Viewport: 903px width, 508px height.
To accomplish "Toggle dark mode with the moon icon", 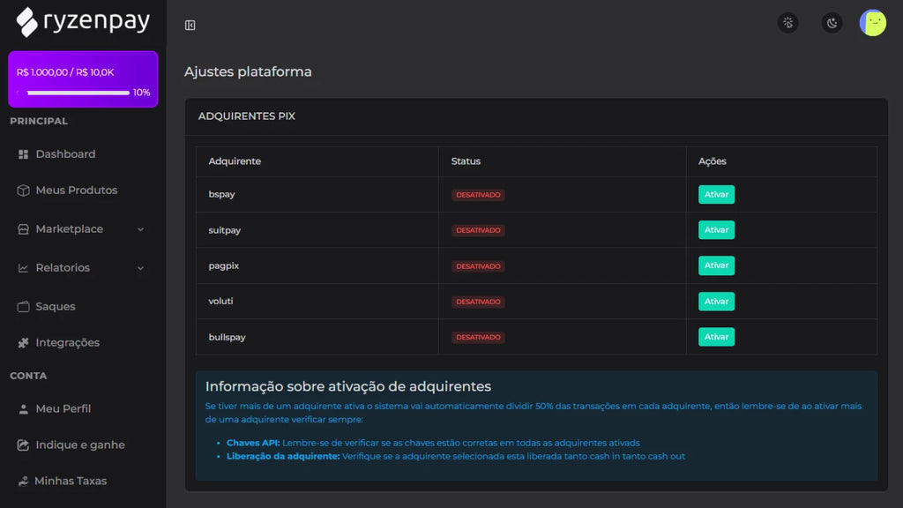I will coord(832,23).
